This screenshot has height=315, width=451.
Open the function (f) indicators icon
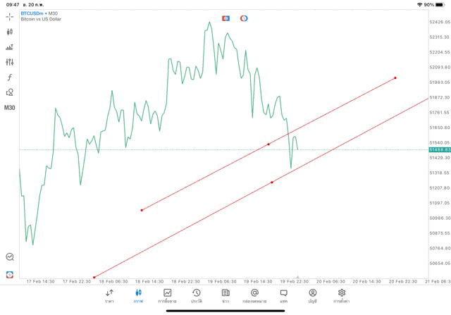pyautogui.click(x=10, y=78)
